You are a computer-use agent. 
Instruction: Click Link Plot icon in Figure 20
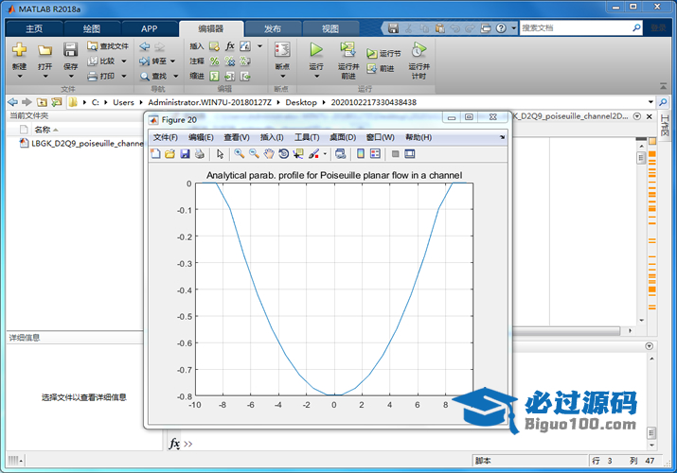341,153
